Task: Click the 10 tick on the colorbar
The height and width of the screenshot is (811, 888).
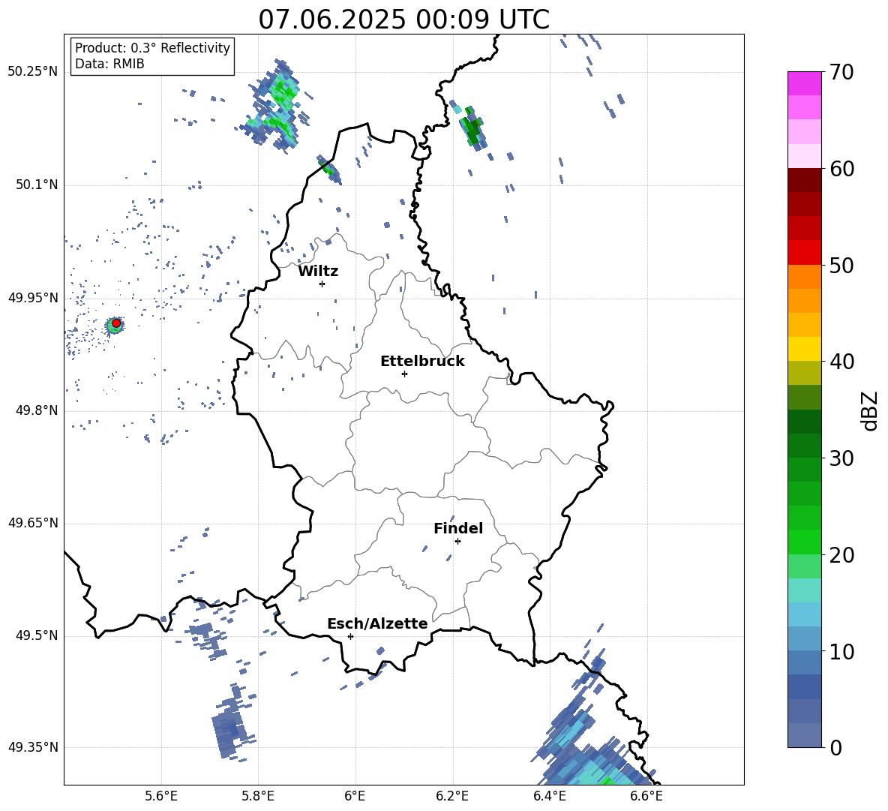Action: point(841,651)
